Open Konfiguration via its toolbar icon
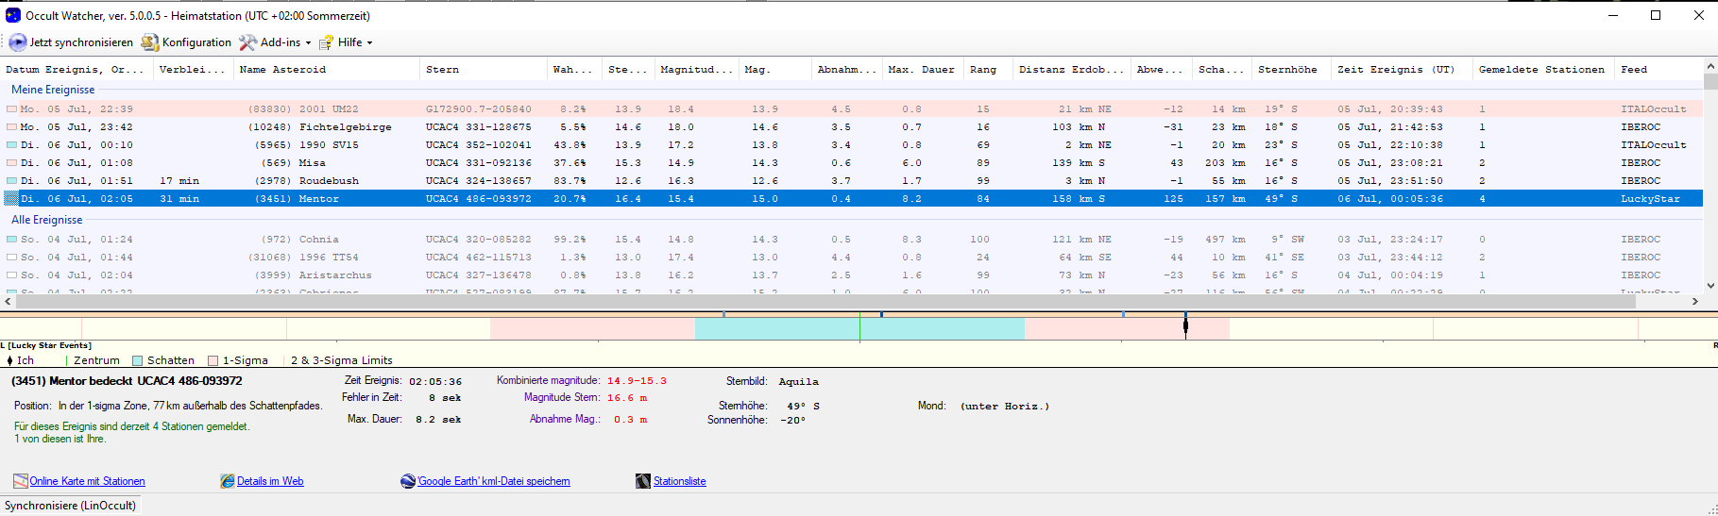 tap(150, 42)
